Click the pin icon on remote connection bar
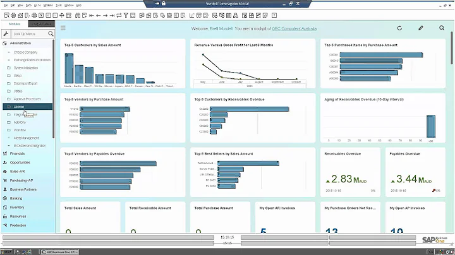The image size is (455, 255). click(x=157, y=4)
